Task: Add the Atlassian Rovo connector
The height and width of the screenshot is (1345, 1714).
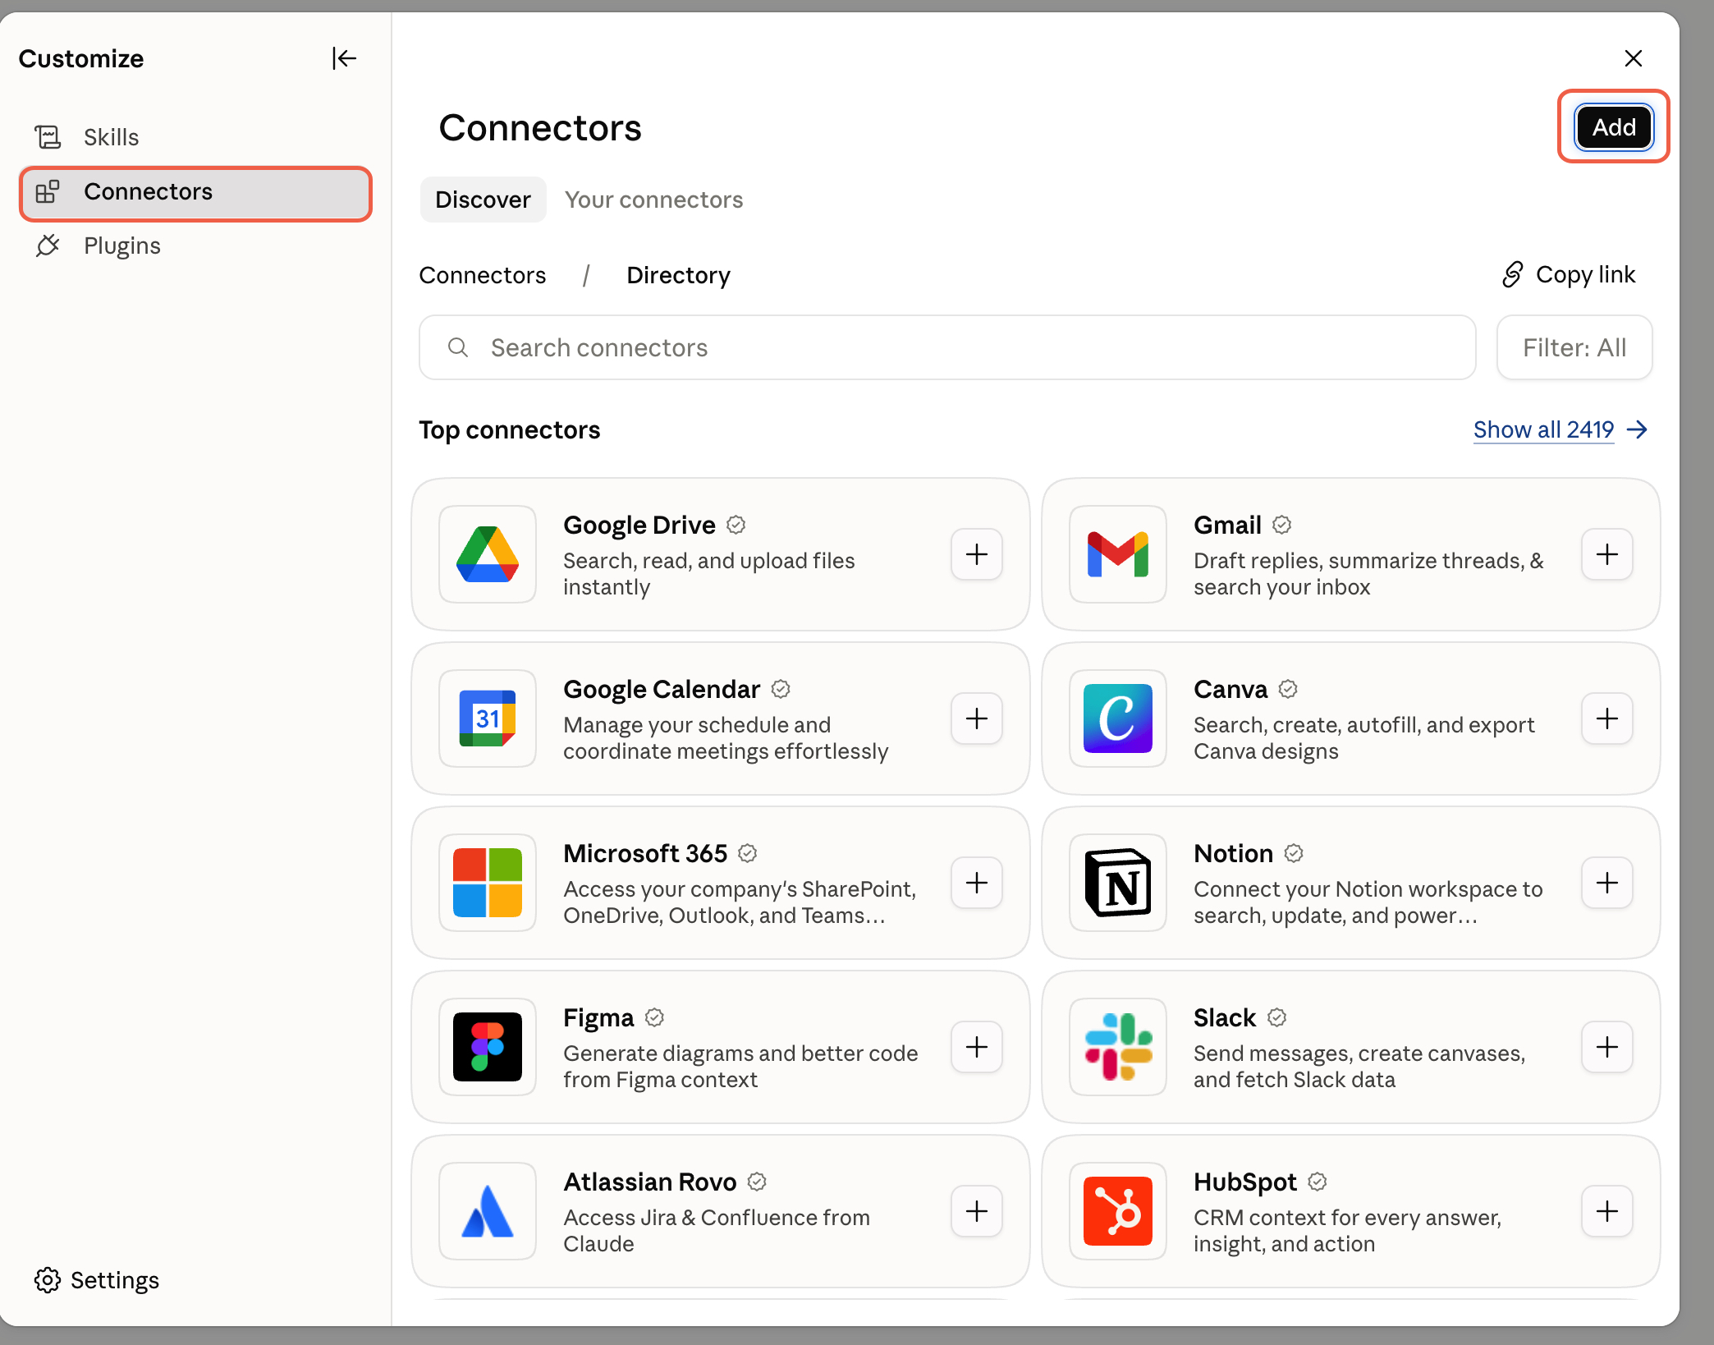Action: 976,1211
